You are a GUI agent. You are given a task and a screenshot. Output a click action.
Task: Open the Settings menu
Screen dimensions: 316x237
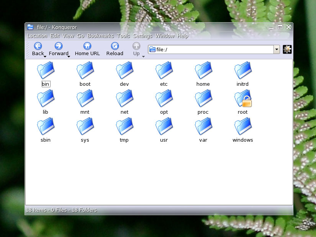click(x=142, y=36)
